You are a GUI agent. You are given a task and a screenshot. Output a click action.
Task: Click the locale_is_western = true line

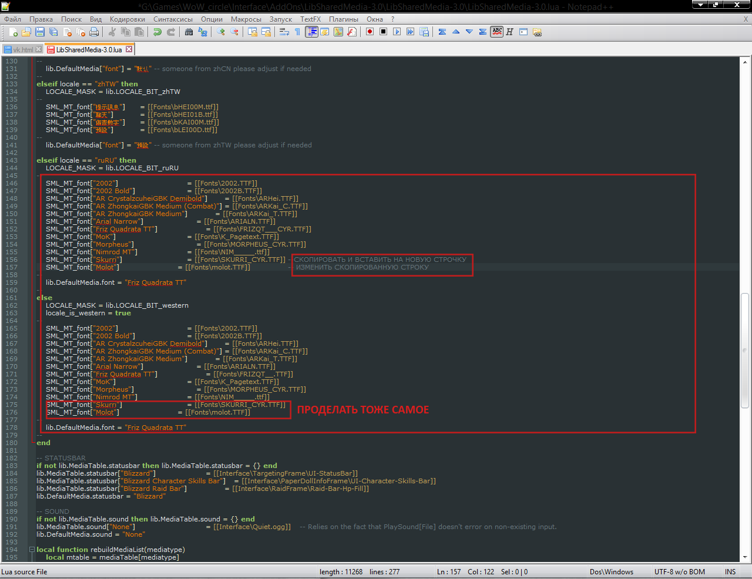(88, 313)
